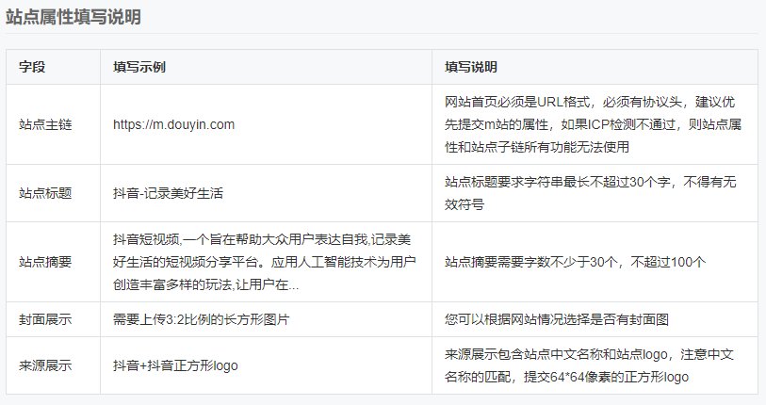Click the 填写说明 column header

click(471, 68)
